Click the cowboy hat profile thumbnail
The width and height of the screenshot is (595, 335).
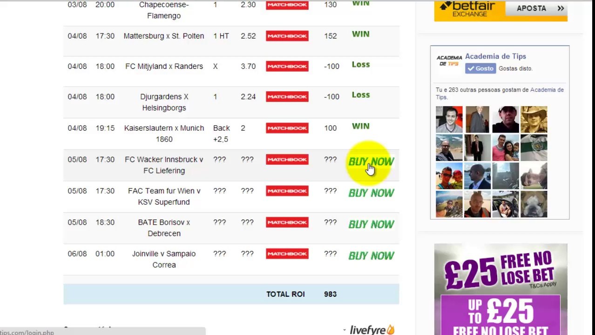coord(534,120)
